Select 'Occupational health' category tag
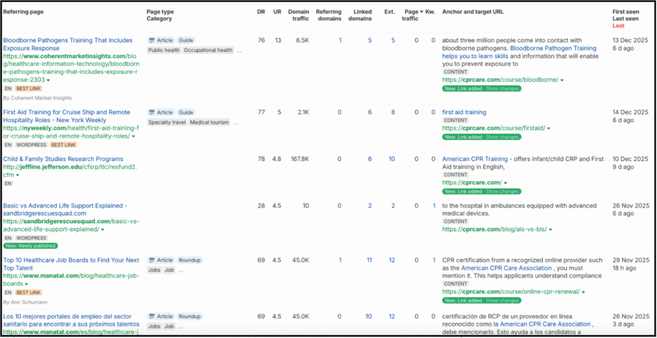This screenshot has height=338, width=657. point(209,50)
